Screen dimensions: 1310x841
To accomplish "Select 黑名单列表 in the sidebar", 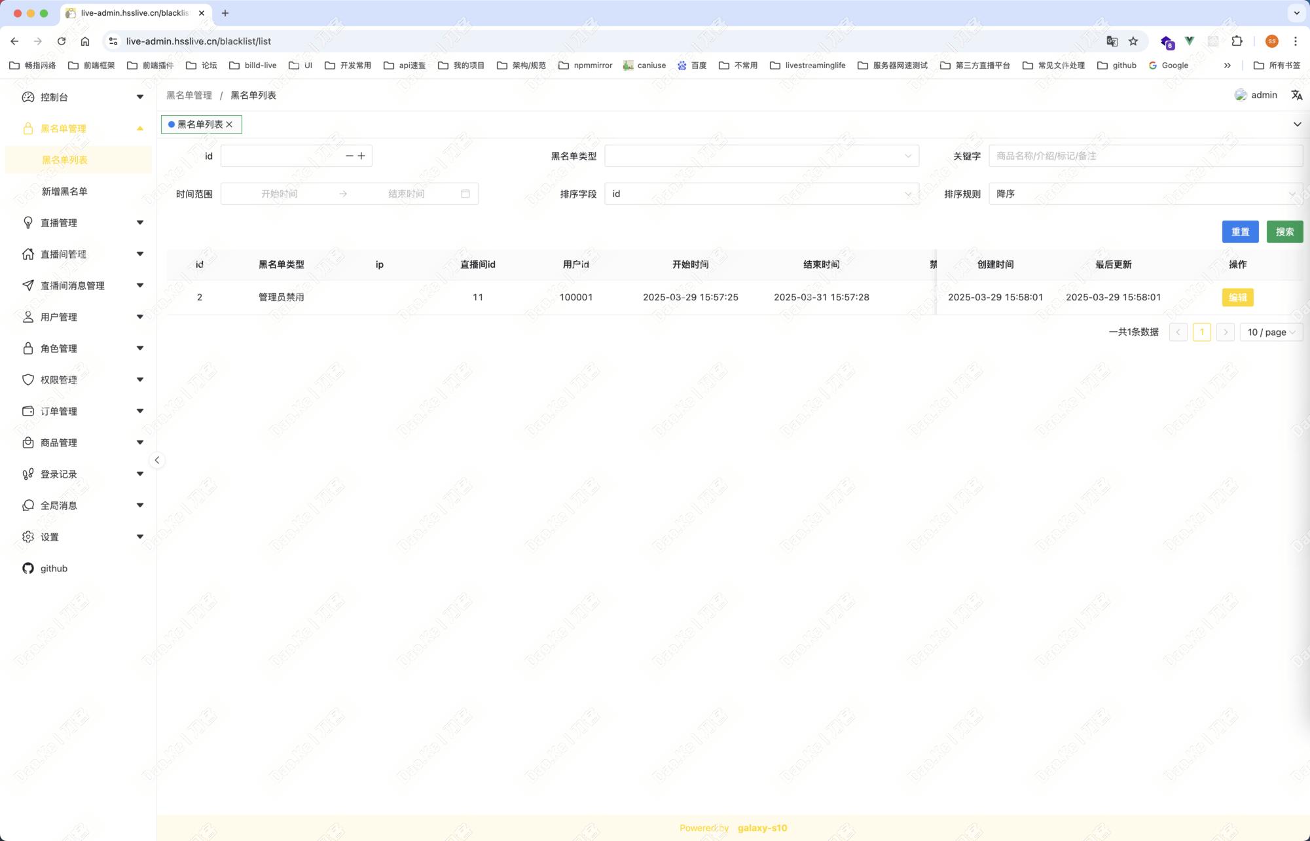I will pyautogui.click(x=65, y=160).
